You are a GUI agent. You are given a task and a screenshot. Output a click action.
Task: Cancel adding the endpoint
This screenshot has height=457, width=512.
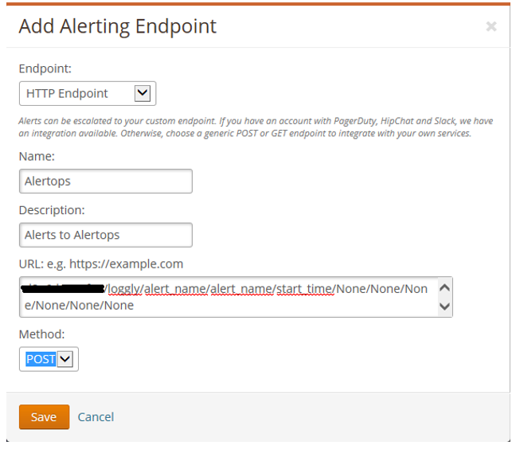96,417
